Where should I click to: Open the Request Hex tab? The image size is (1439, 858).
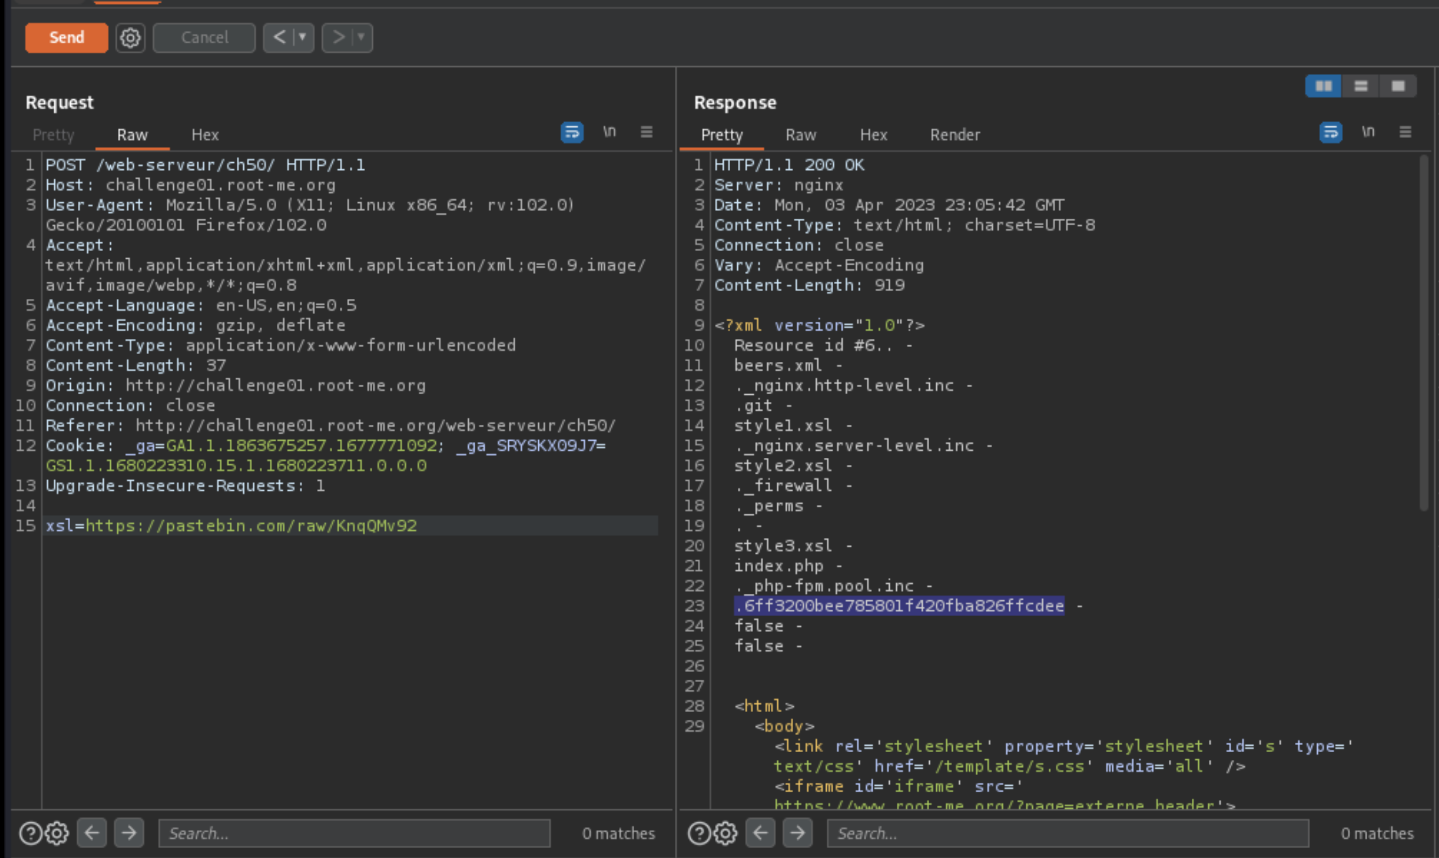coord(205,135)
